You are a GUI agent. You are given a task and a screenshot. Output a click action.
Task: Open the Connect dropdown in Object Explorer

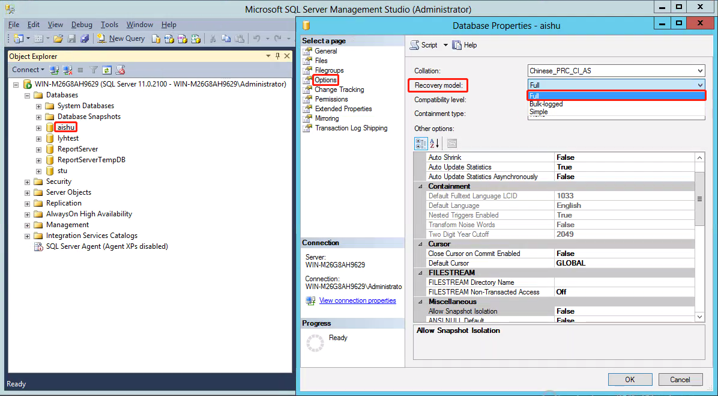[x=28, y=70]
